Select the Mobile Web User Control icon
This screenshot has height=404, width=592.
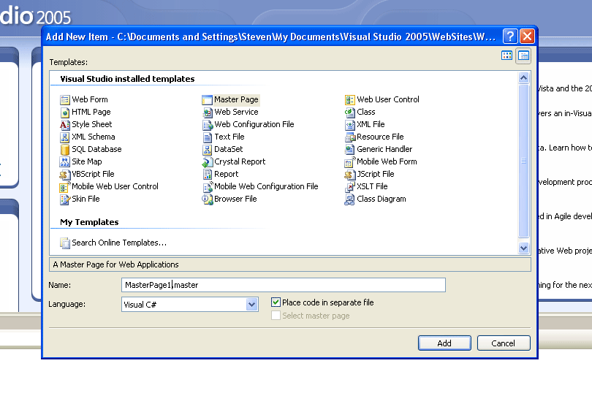pos(65,187)
